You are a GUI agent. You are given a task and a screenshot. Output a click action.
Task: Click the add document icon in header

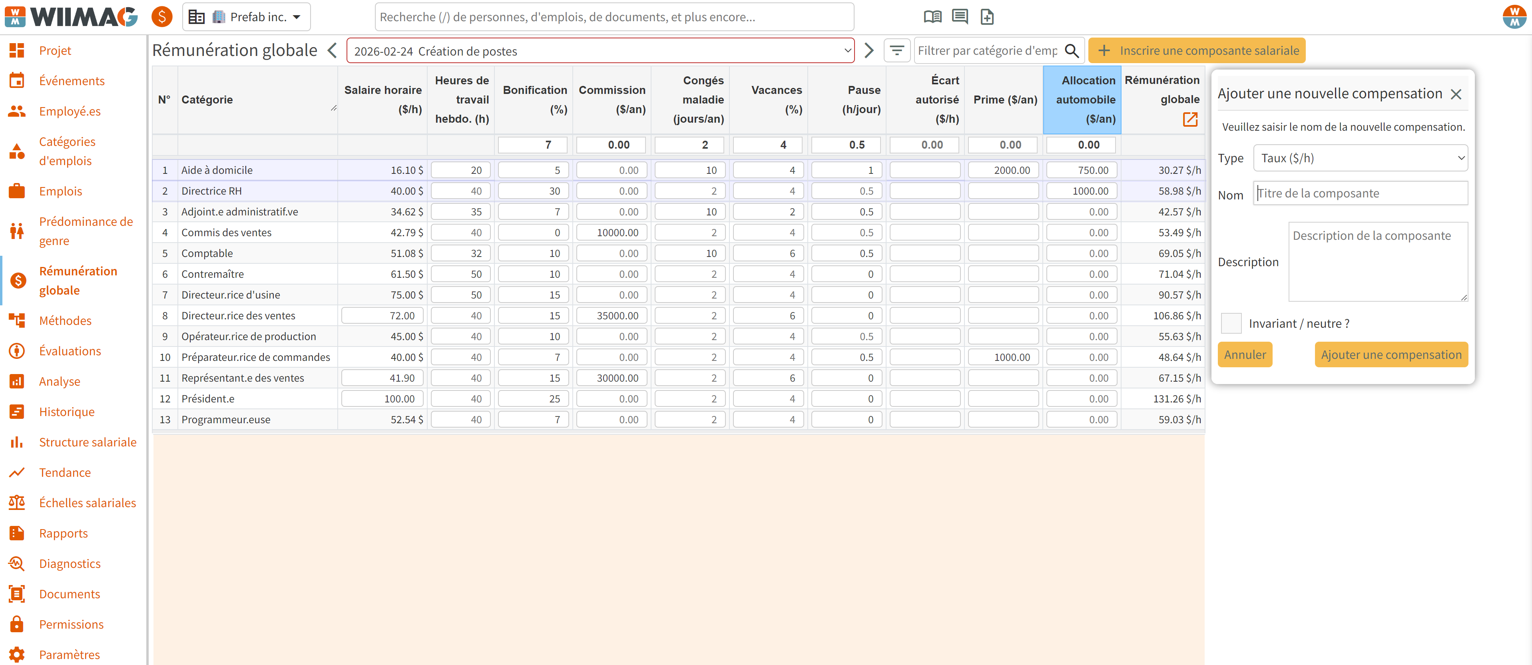click(x=987, y=17)
